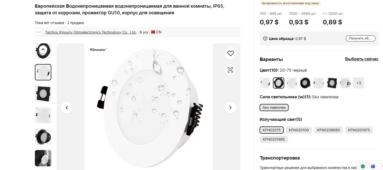Viewport: 383px width, 170px height.
Task: Select option KFN020100
Action: [299, 130]
